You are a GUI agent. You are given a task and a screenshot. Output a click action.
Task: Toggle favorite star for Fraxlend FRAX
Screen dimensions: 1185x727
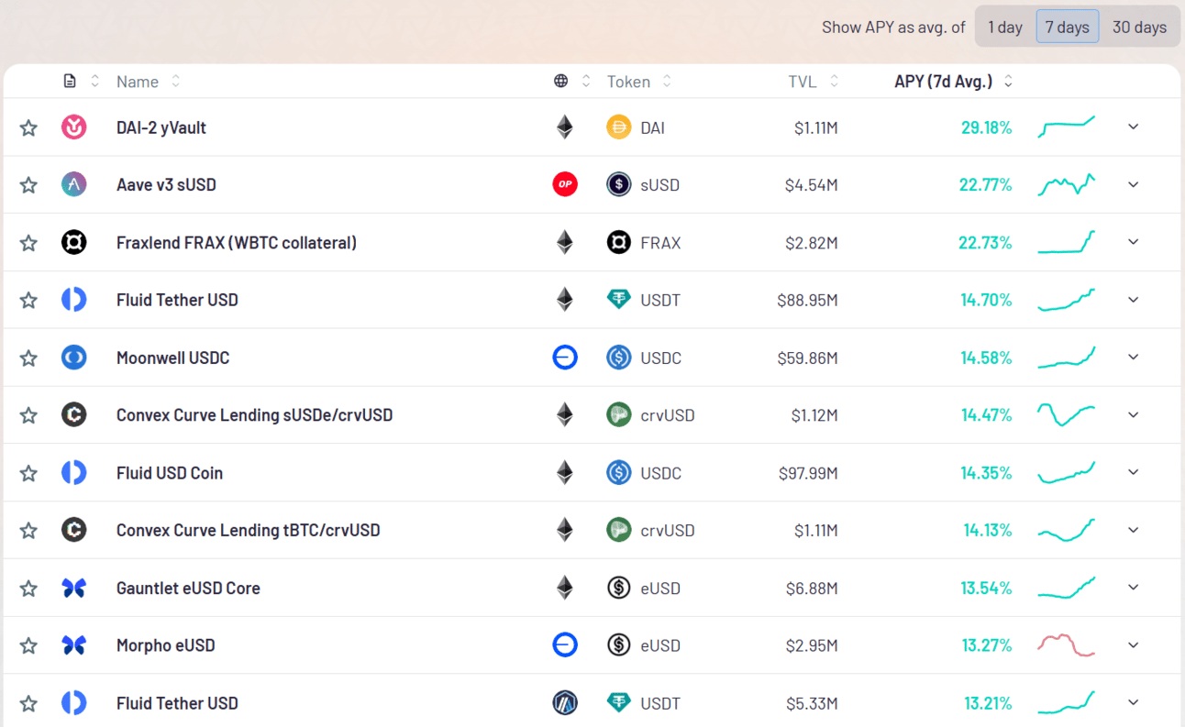pos(28,243)
